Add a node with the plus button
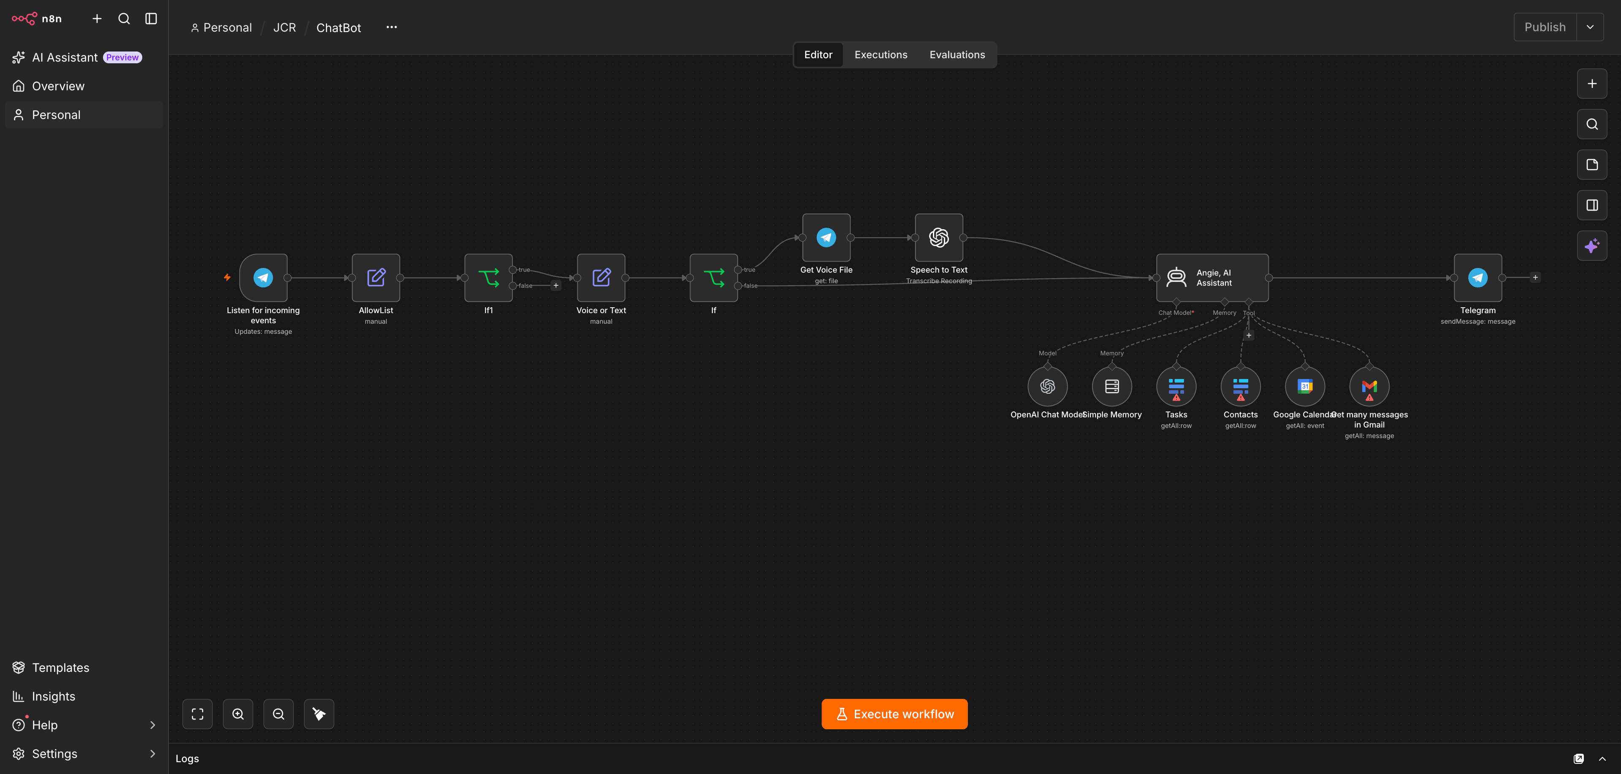1621x774 pixels. (1592, 84)
